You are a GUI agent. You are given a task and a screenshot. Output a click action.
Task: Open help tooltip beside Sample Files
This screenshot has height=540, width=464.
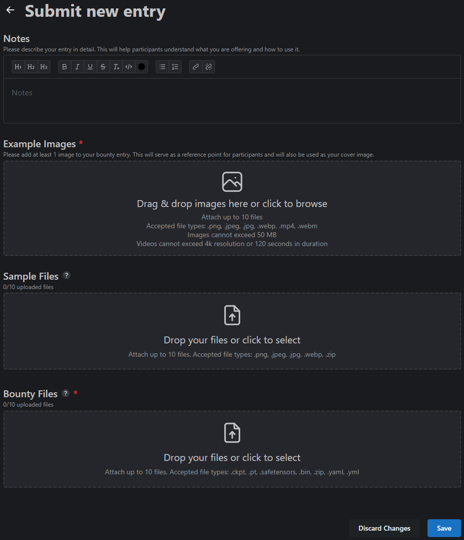click(x=67, y=276)
